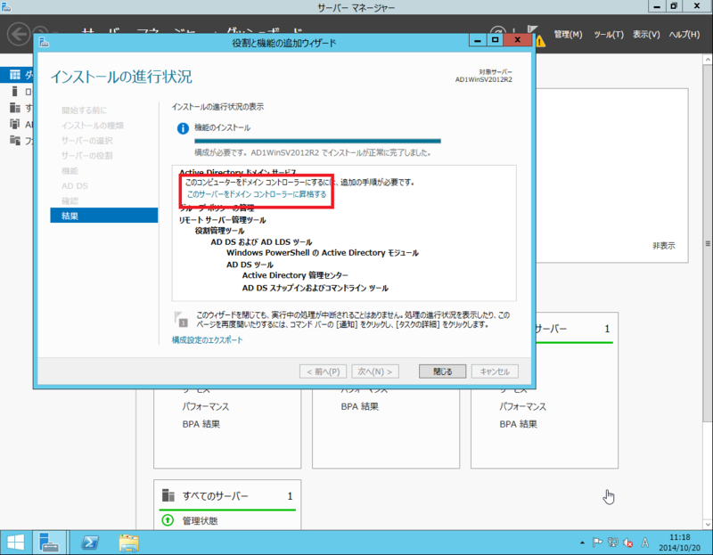Open the ツール(T) menu
Viewport: 713px width, 555px height.
click(609, 35)
